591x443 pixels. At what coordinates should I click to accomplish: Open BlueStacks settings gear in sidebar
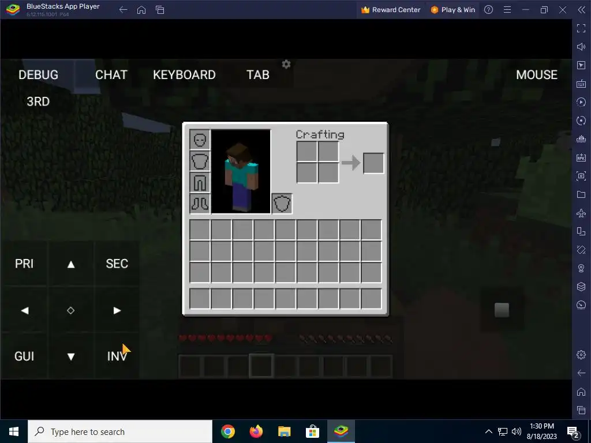581,355
